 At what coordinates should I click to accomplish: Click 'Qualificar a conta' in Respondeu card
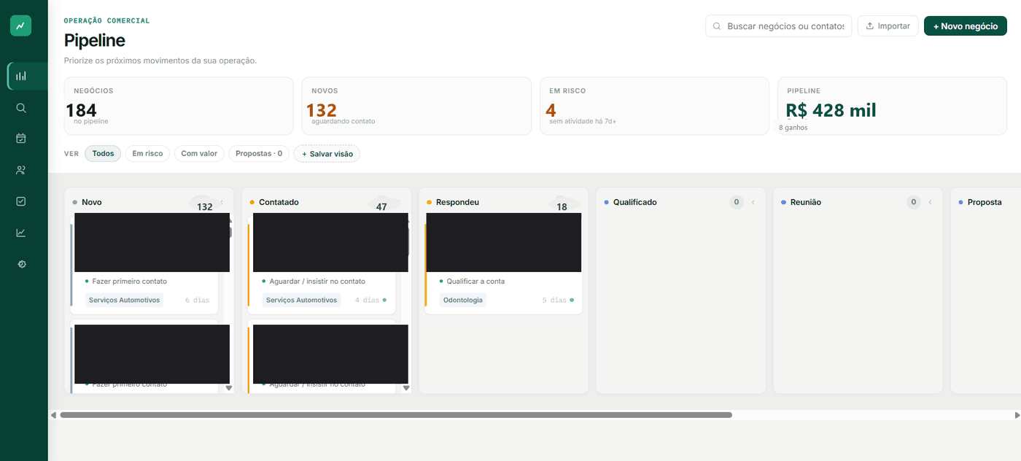(x=475, y=282)
